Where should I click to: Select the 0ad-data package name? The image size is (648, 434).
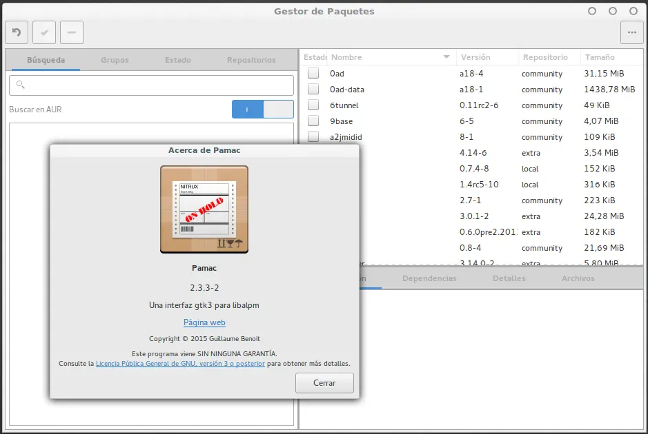(346, 89)
